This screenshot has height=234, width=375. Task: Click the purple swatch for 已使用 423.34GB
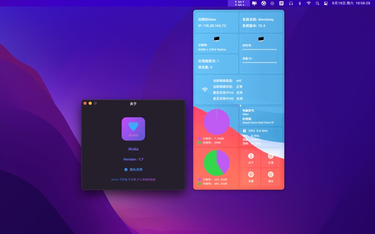(200, 180)
